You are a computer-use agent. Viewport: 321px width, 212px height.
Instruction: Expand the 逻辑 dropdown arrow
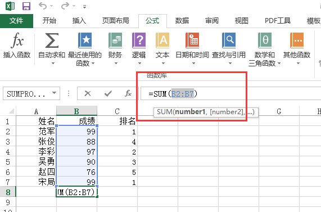click(139, 64)
